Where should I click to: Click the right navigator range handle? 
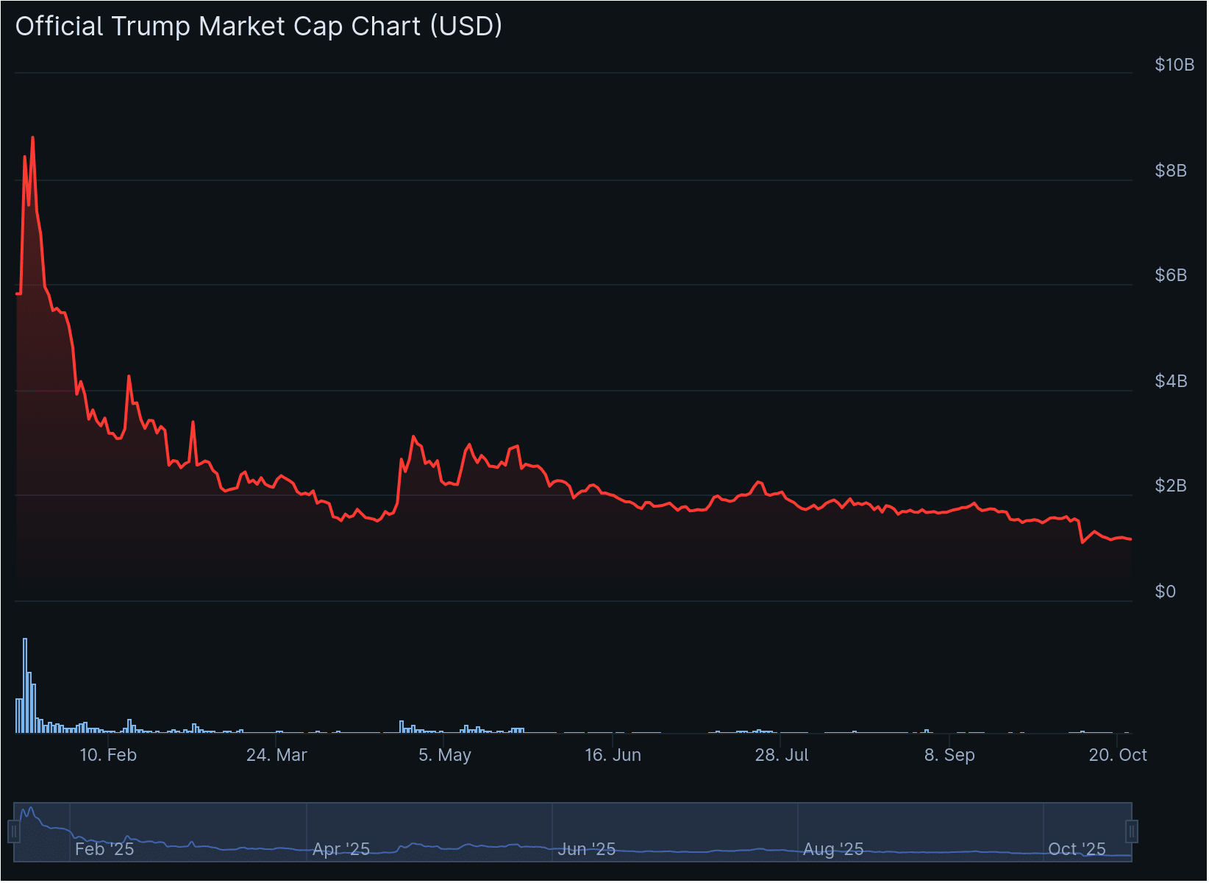[x=1132, y=832]
